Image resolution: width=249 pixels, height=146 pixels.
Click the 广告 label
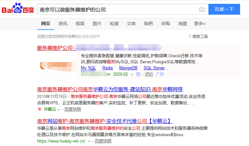pyautogui.click(x=160, y=74)
